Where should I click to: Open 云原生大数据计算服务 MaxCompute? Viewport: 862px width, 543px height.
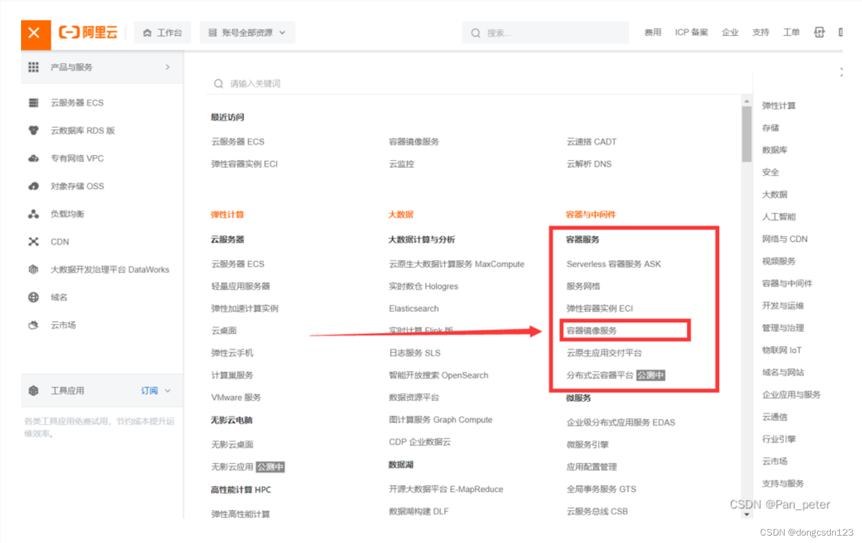[x=457, y=264]
